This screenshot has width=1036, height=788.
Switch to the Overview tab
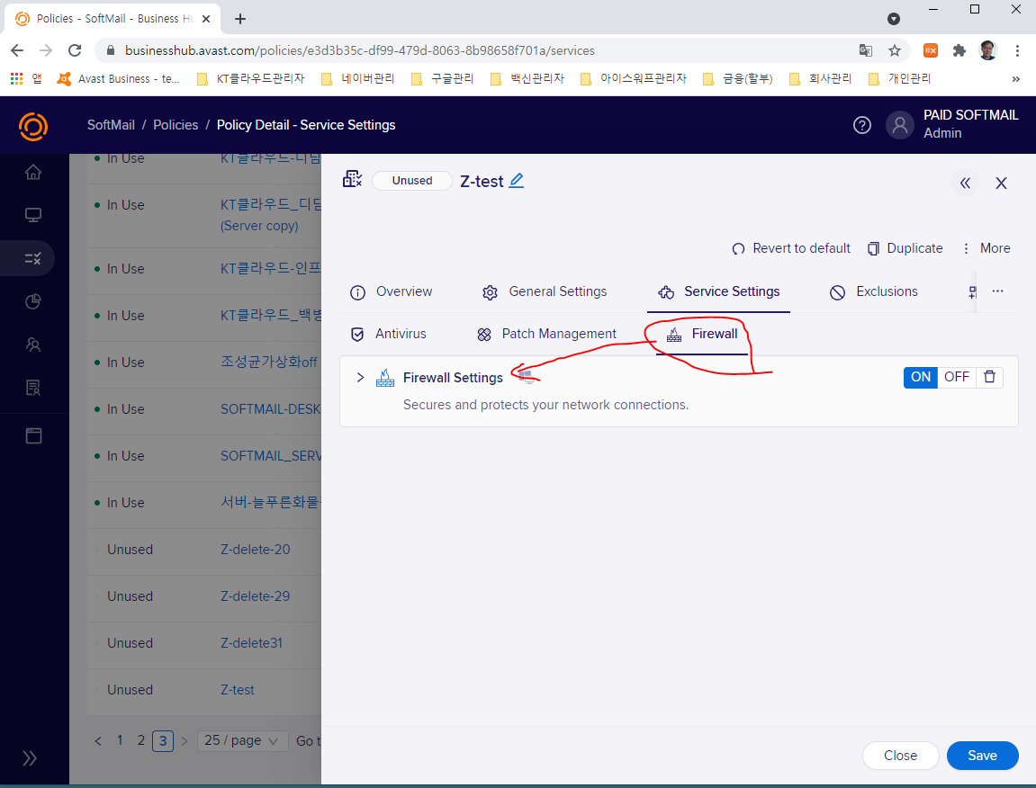391,292
